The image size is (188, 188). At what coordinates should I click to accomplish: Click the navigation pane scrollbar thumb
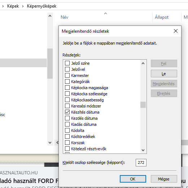[50, 64]
